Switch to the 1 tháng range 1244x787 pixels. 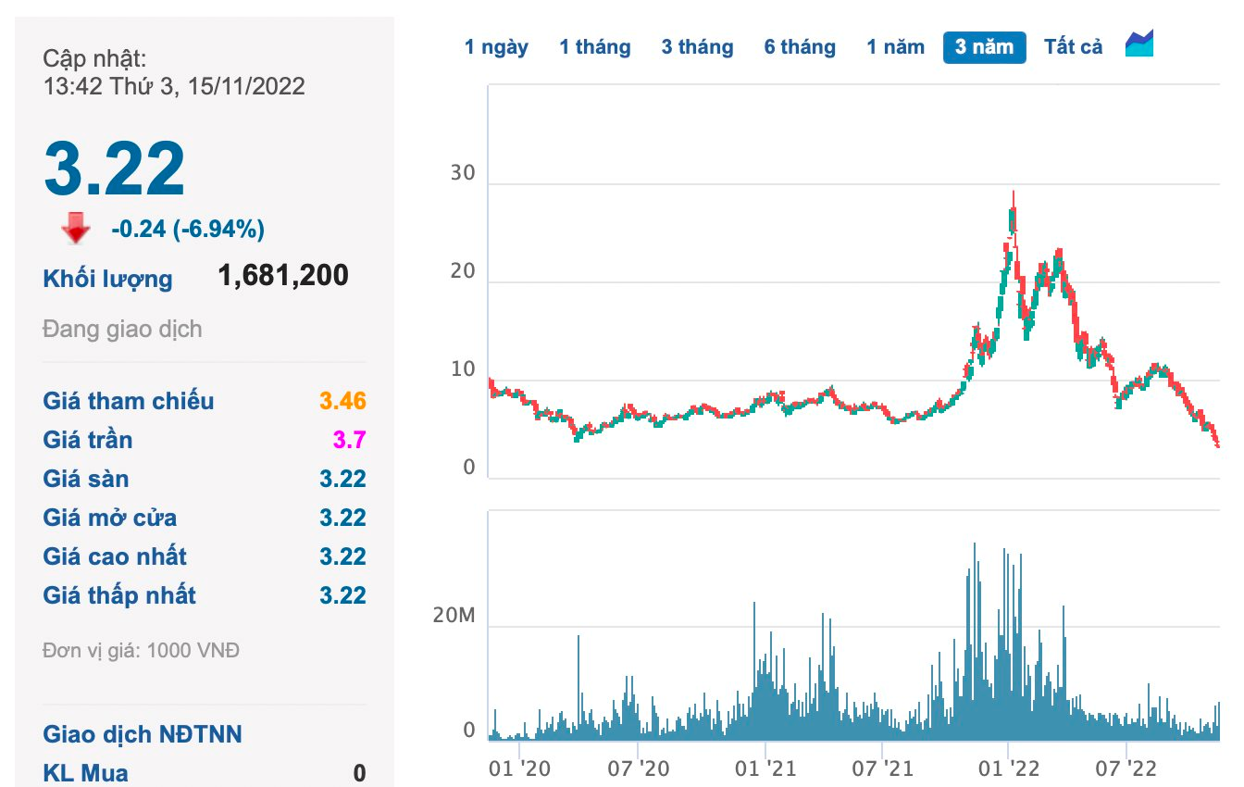[594, 46]
